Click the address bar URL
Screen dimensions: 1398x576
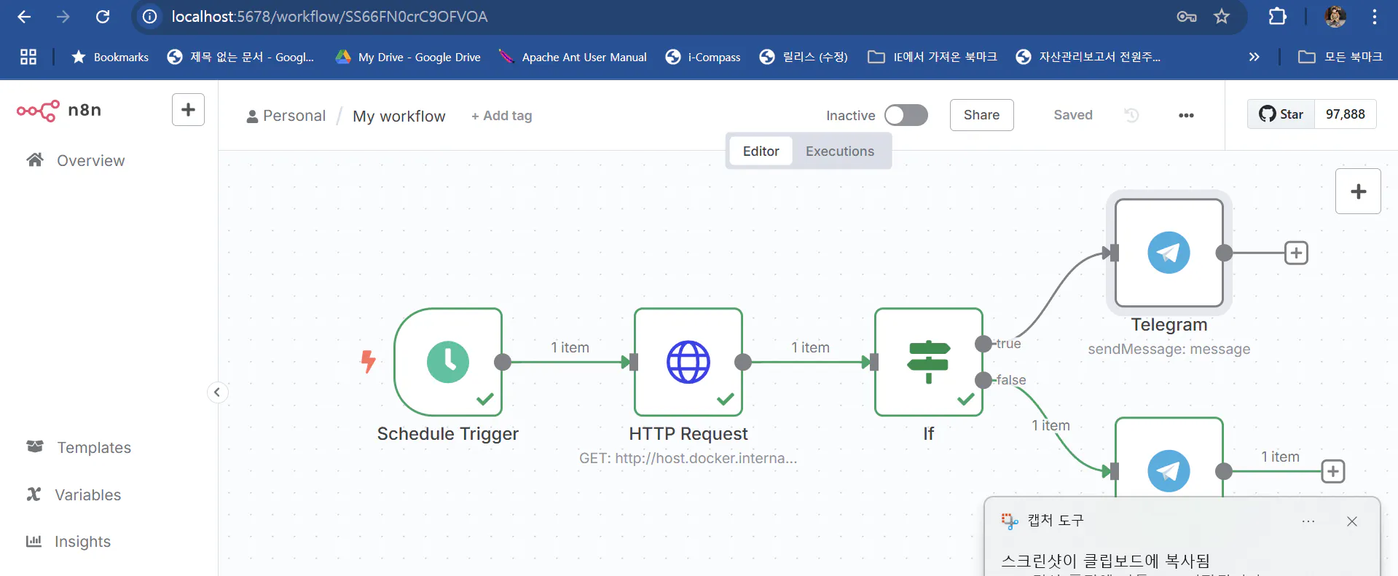pos(330,17)
